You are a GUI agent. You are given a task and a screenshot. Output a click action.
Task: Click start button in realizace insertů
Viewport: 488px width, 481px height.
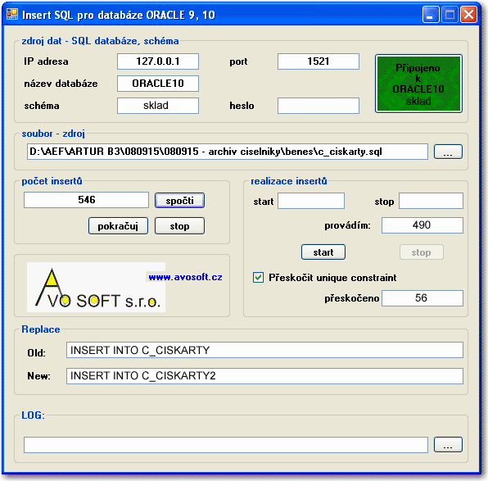coord(323,252)
